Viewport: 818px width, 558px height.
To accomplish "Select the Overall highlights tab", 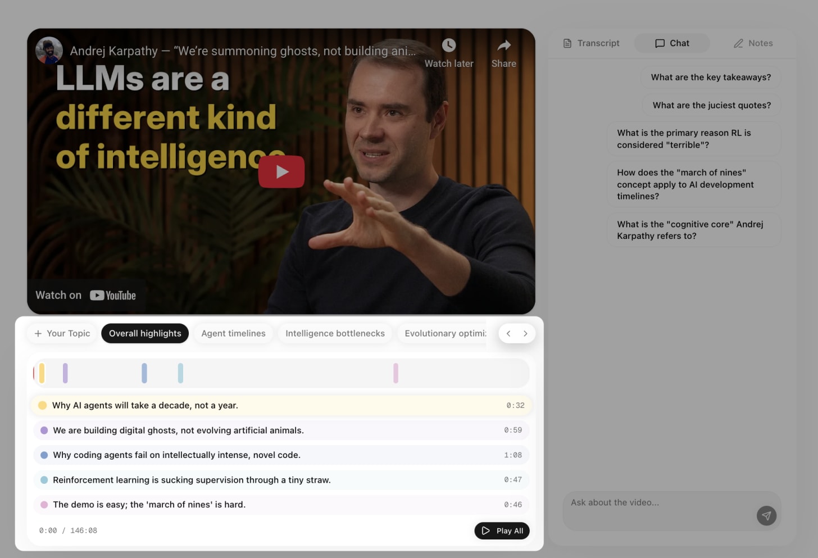I will pos(145,333).
